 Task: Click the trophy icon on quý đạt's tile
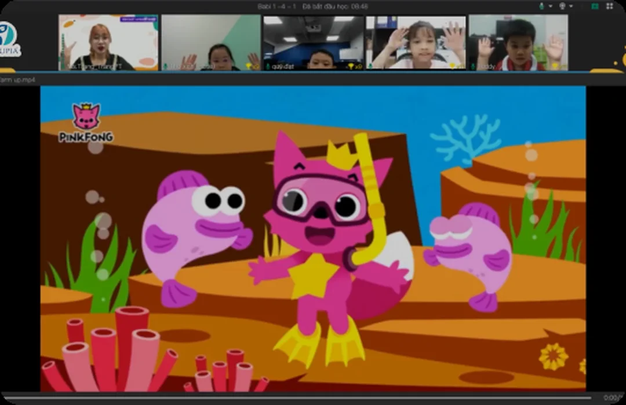point(351,66)
